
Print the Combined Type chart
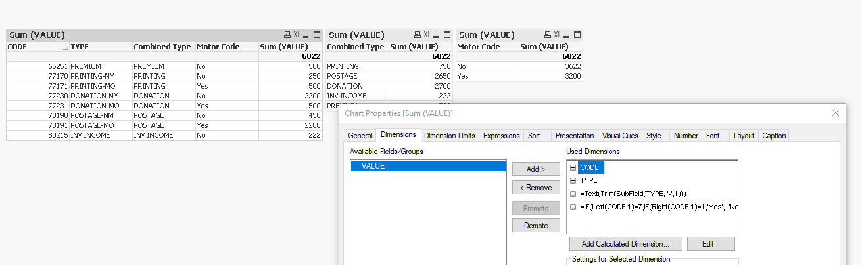coord(417,35)
